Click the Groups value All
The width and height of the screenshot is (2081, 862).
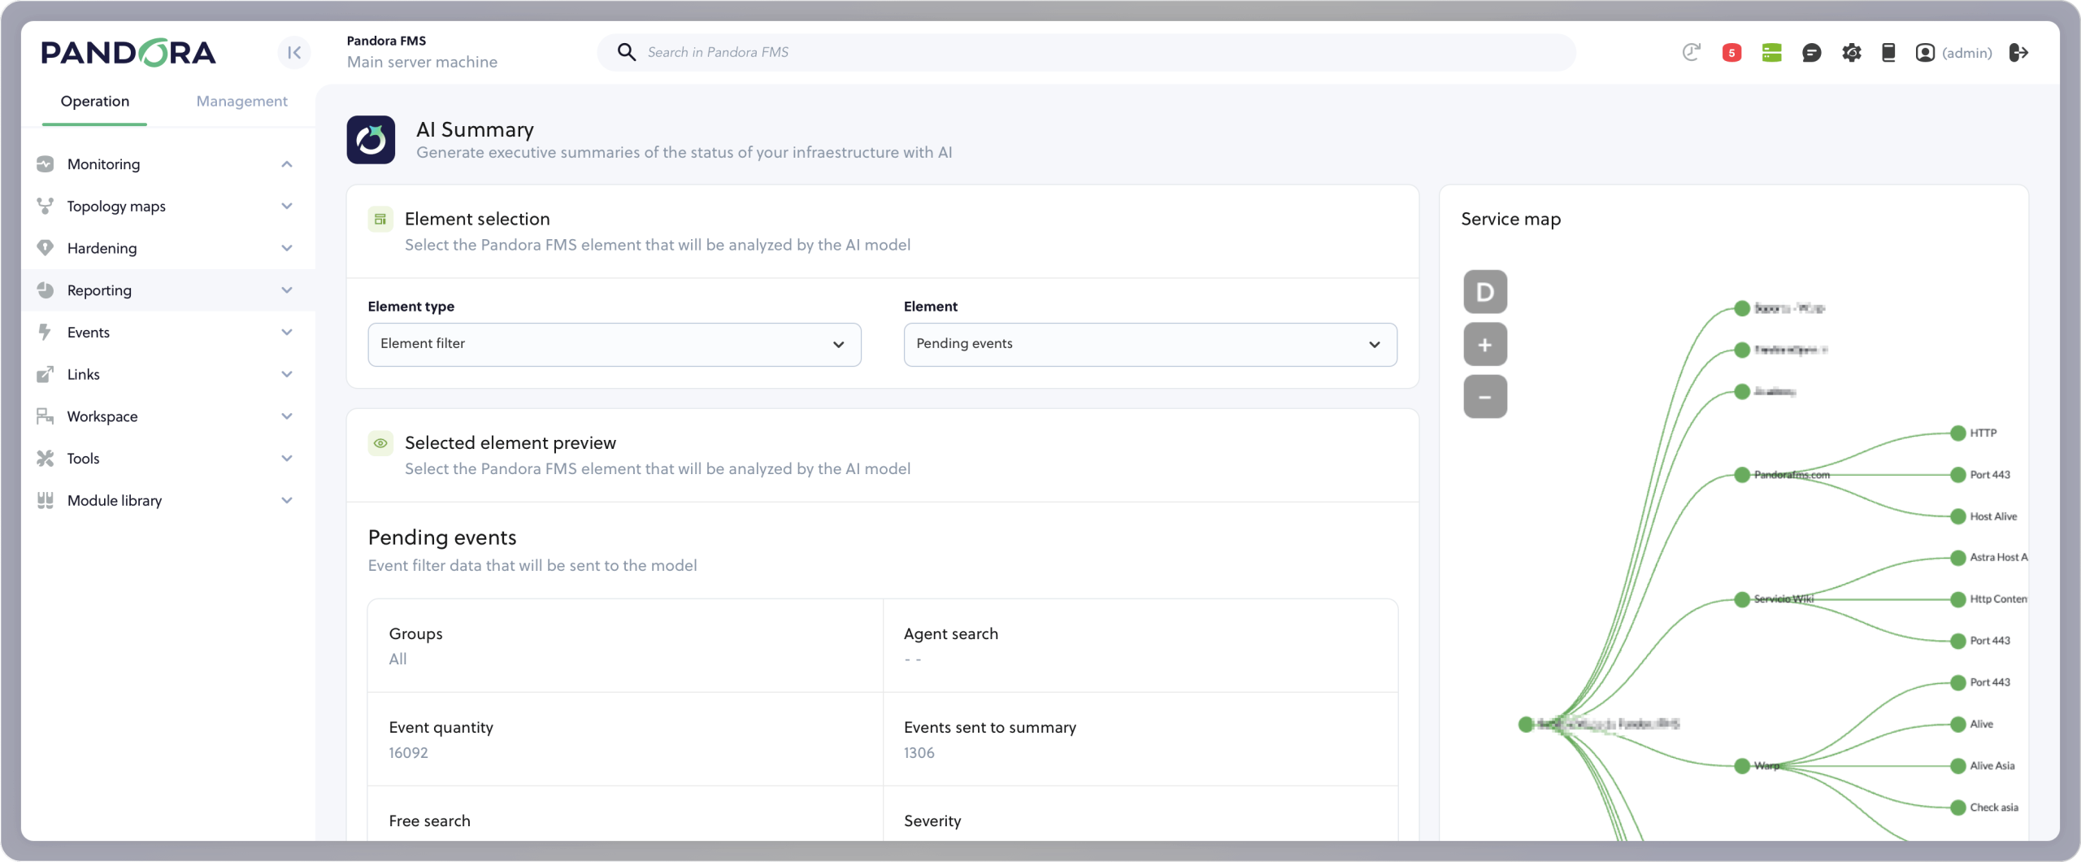[398, 660]
